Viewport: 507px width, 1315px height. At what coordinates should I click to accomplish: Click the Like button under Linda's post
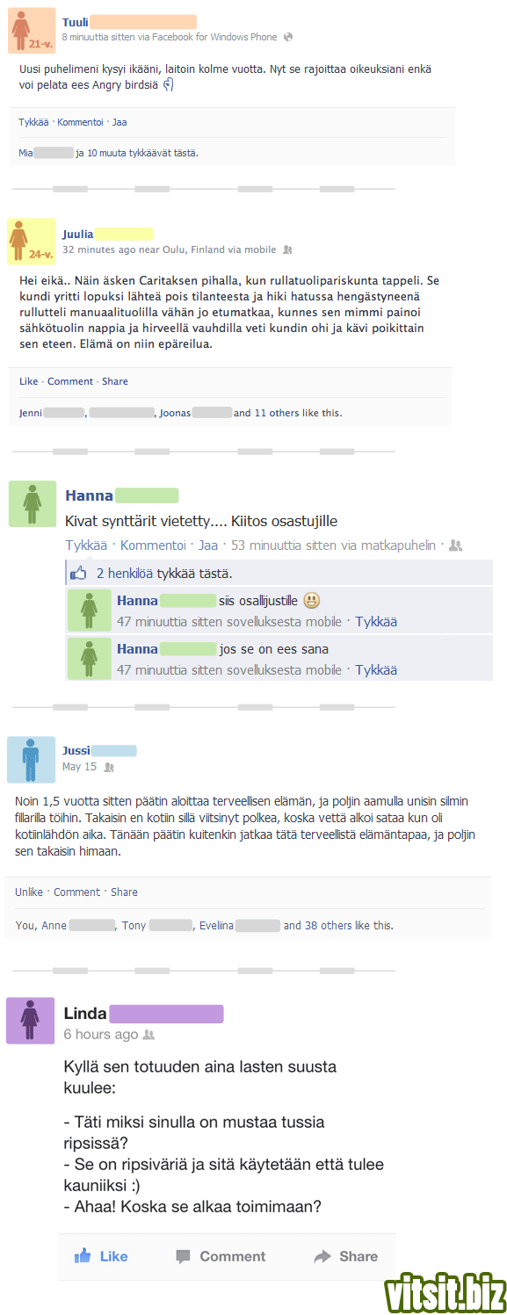coord(101,1256)
